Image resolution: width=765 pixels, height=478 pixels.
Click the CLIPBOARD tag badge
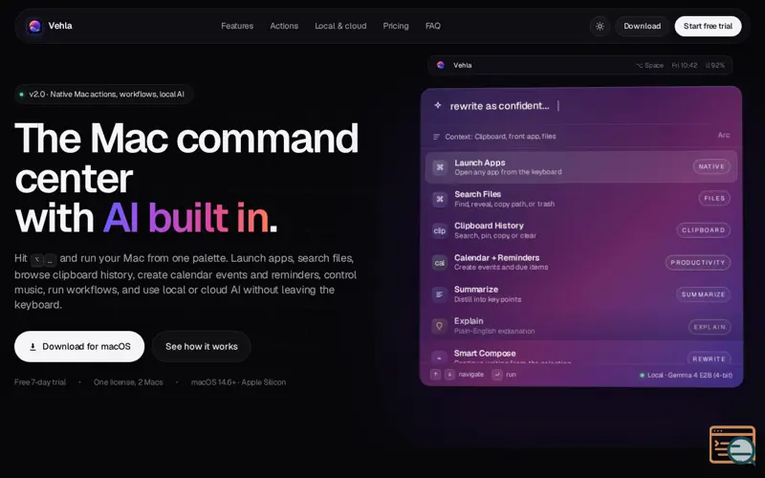(703, 230)
